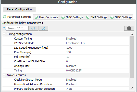Change I2C Speed Mode Fast Mode Plus
Screen dimensions: 137x92
pos(75,43)
